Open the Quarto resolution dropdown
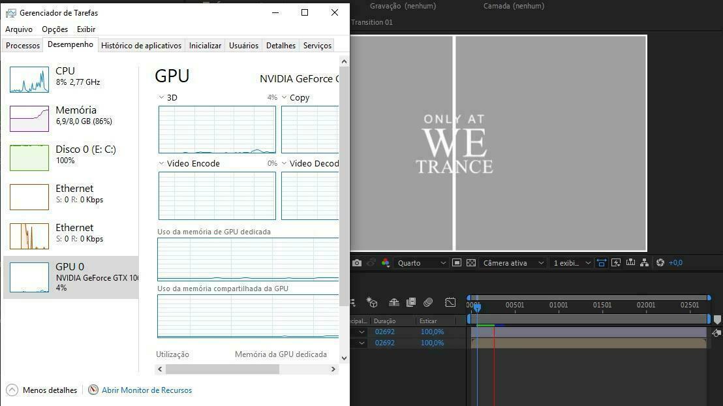The image size is (723, 406). [x=422, y=263]
